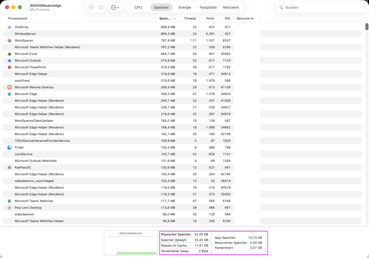Select Edge Helper (Renderer) with PID 34662
369x258 pixels.
182,127
